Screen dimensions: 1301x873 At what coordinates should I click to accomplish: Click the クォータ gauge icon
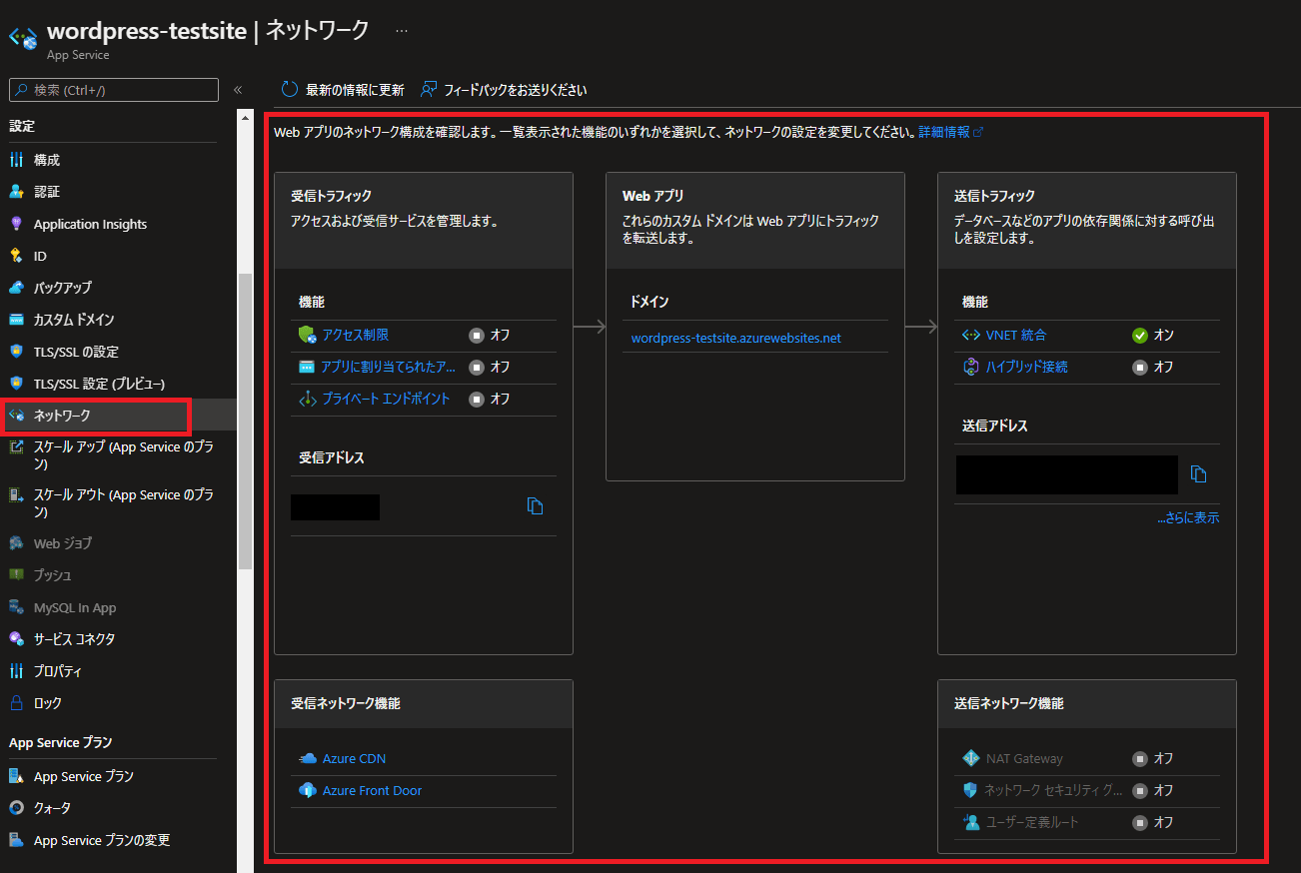coord(16,808)
